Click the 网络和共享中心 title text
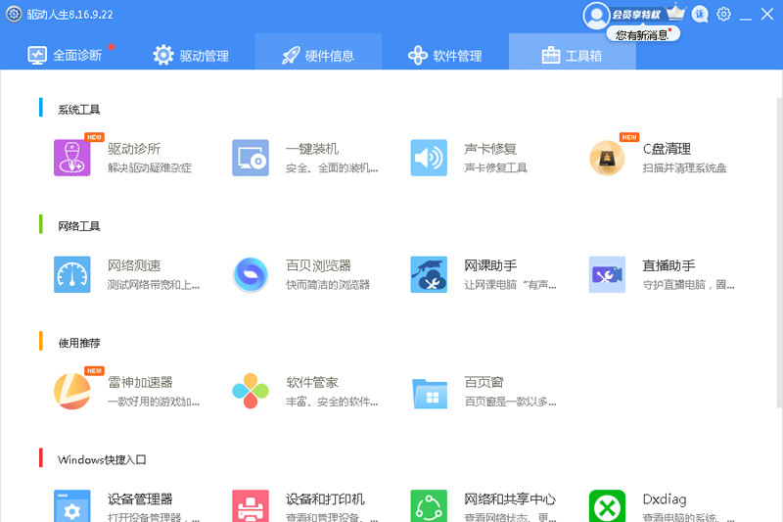Screen dimensions: 783x522 (510, 499)
